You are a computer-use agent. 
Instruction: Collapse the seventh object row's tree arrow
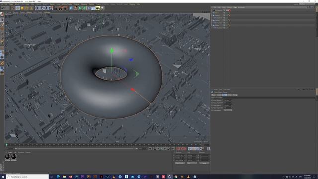coord(212,25)
